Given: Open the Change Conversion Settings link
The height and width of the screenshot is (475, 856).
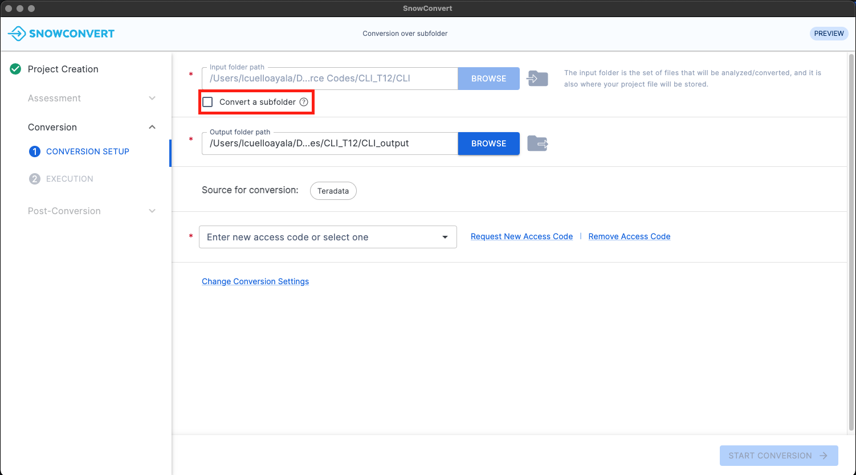Looking at the screenshot, I should click(x=255, y=281).
